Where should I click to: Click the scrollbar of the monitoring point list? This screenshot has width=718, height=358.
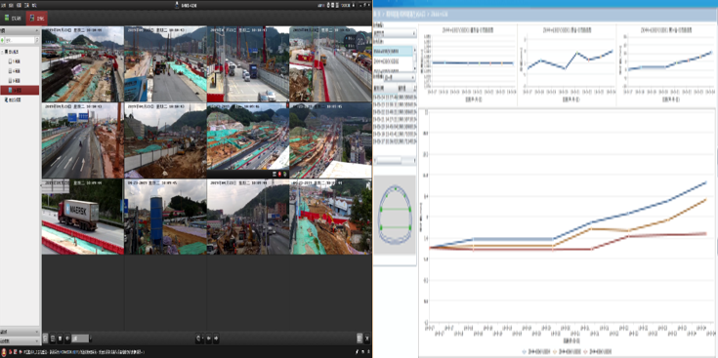pos(414,58)
